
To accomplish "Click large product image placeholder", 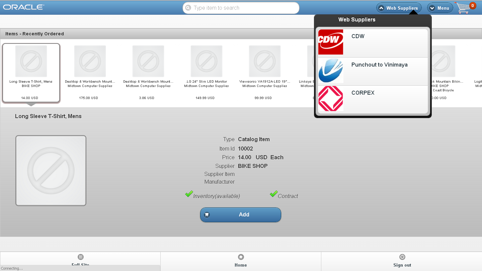I will pos(51,171).
